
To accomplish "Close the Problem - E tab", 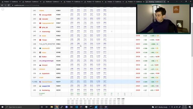I will click(20, 2).
